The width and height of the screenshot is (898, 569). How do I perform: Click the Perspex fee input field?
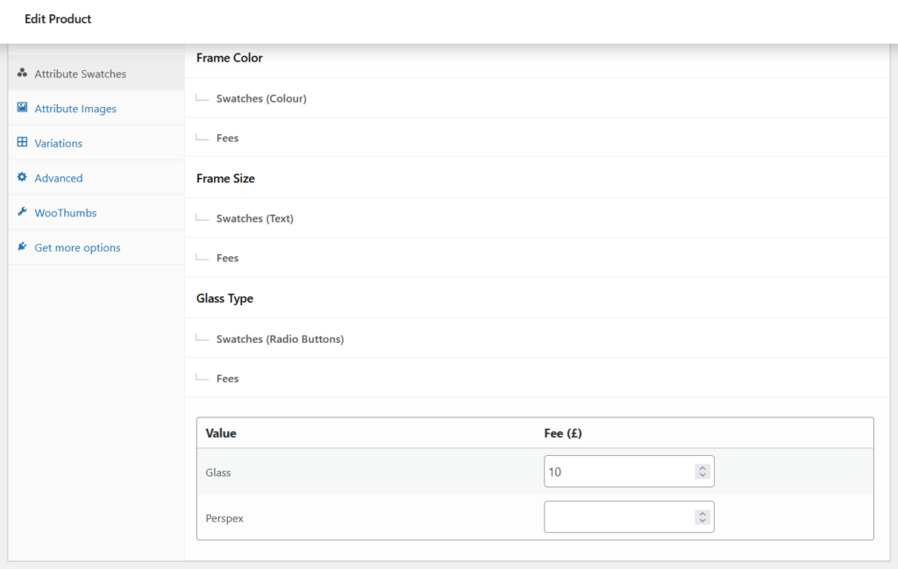[618, 517]
